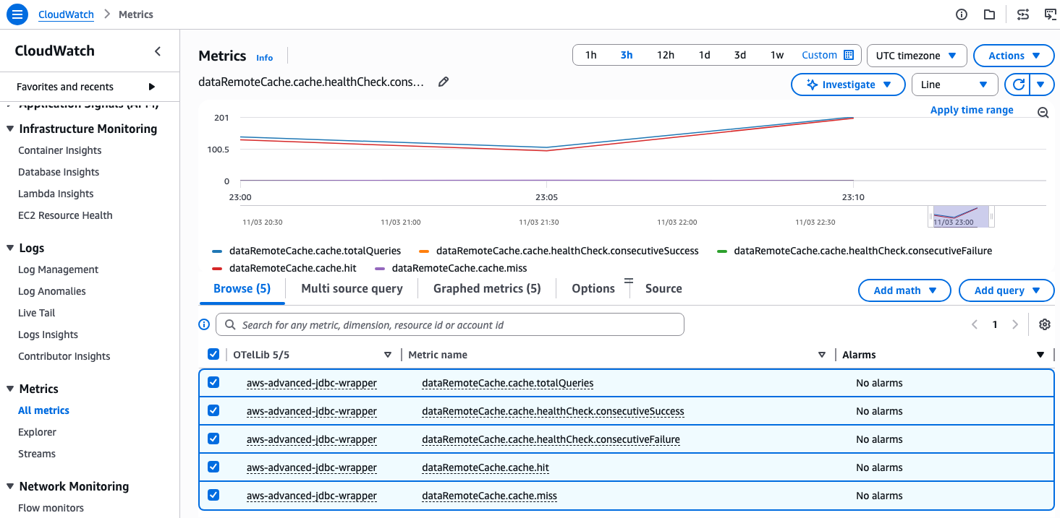This screenshot has height=518, width=1060.
Task: Collapse the Network Monitoring section
Action: [10, 486]
